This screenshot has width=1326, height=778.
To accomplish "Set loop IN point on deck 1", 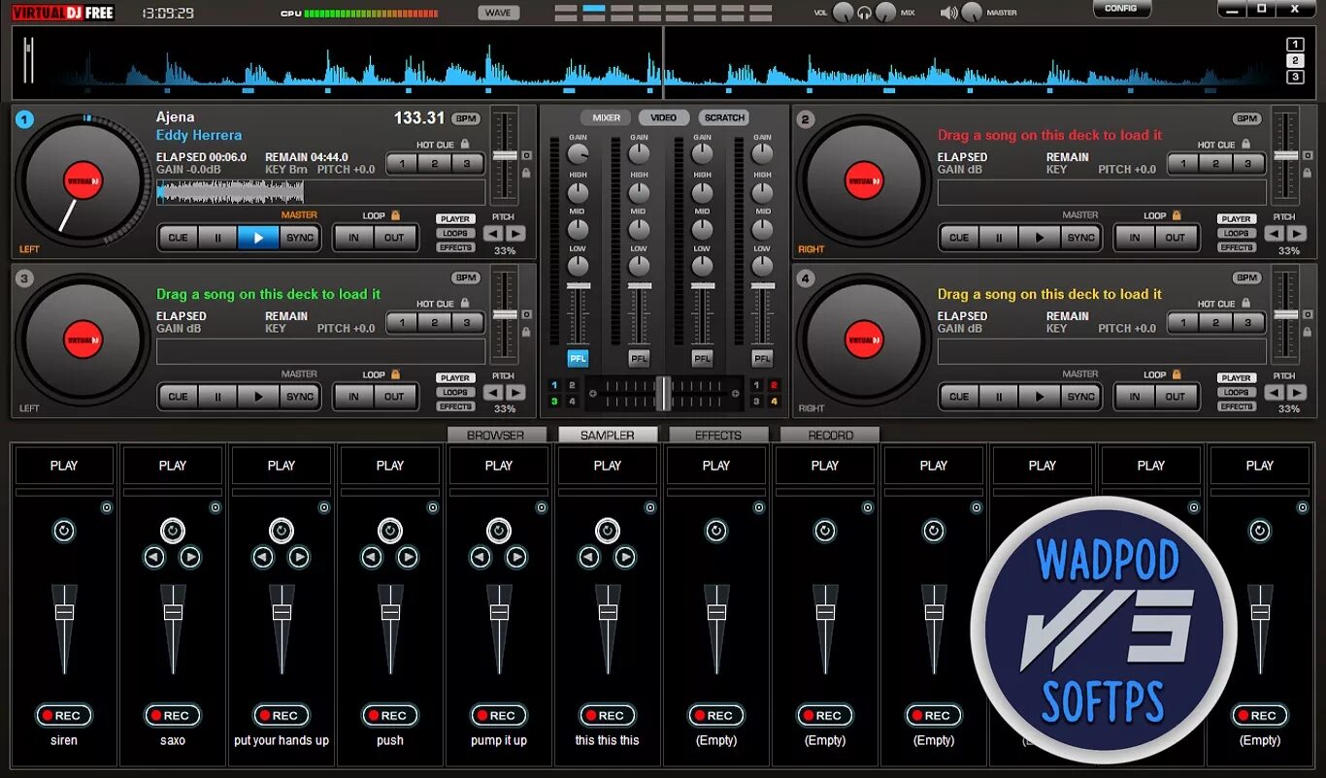I will [354, 237].
